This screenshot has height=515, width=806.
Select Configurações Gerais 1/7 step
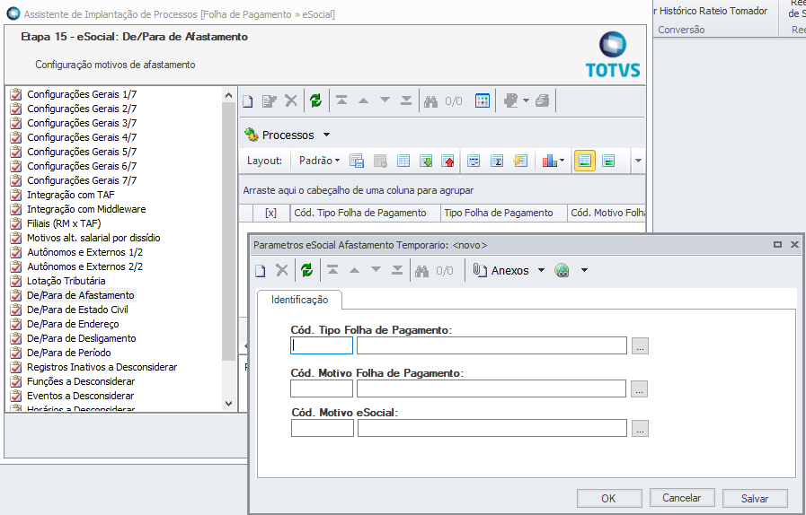point(81,94)
